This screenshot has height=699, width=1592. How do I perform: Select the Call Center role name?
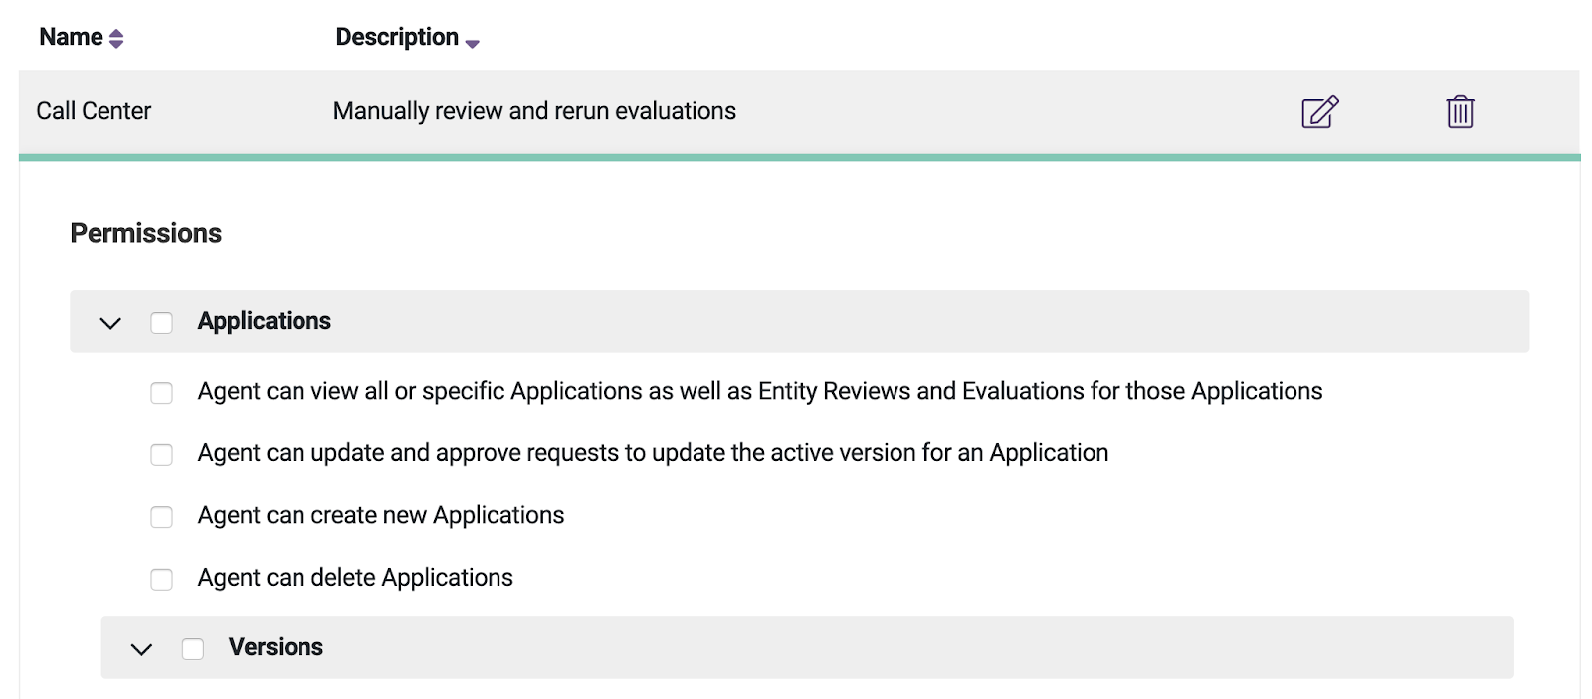pyautogui.click(x=94, y=111)
